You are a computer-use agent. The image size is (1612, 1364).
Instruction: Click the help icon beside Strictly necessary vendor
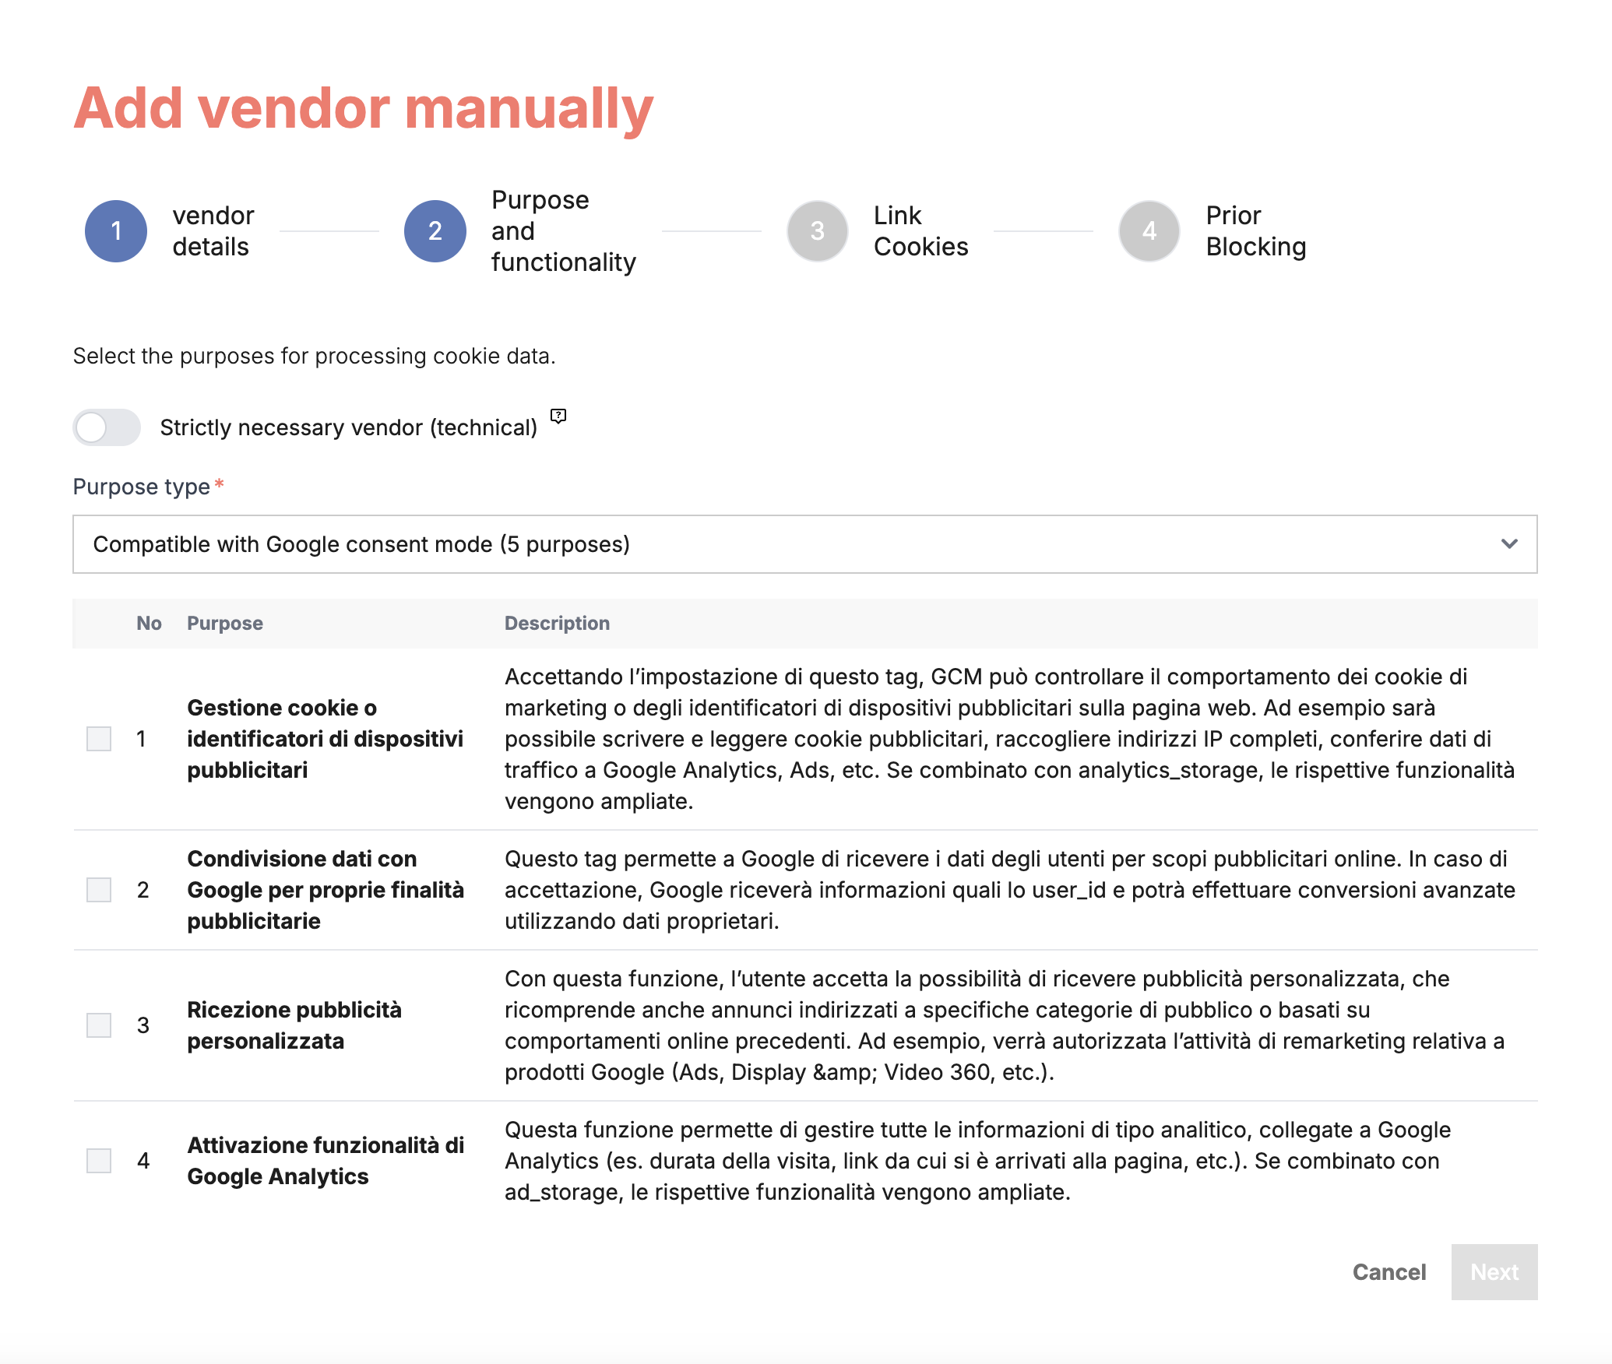(558, 416)
